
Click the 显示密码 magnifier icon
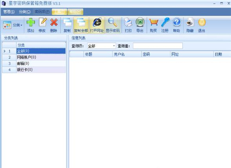click(113, 23)
